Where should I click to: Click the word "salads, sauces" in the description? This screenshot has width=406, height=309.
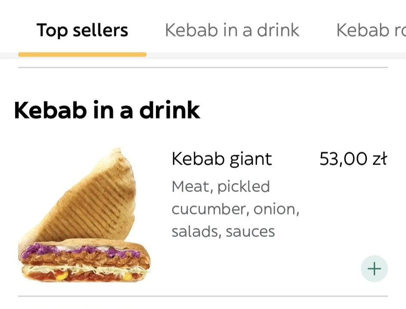[223, 231]
